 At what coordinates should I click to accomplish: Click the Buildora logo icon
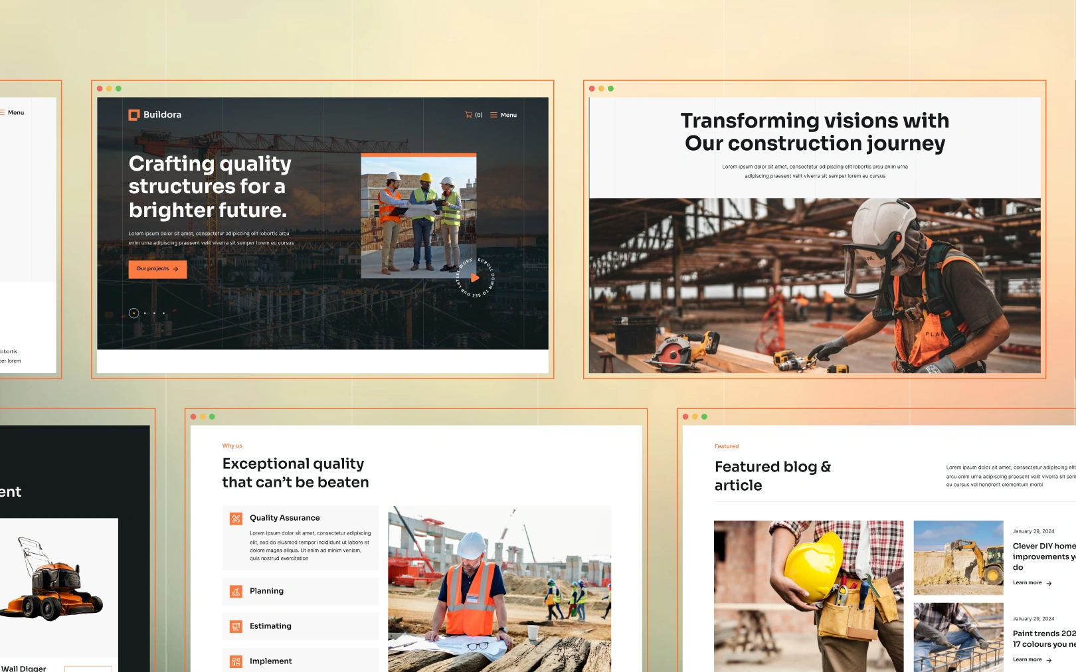click(134, 115)
